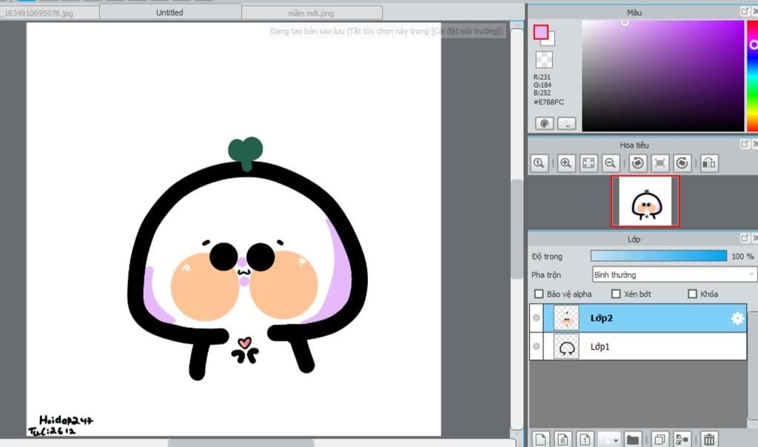The image size is (758, 447).
Task: Open gear settings for Lớp2 layer
Action: click(x=737, y=318)
